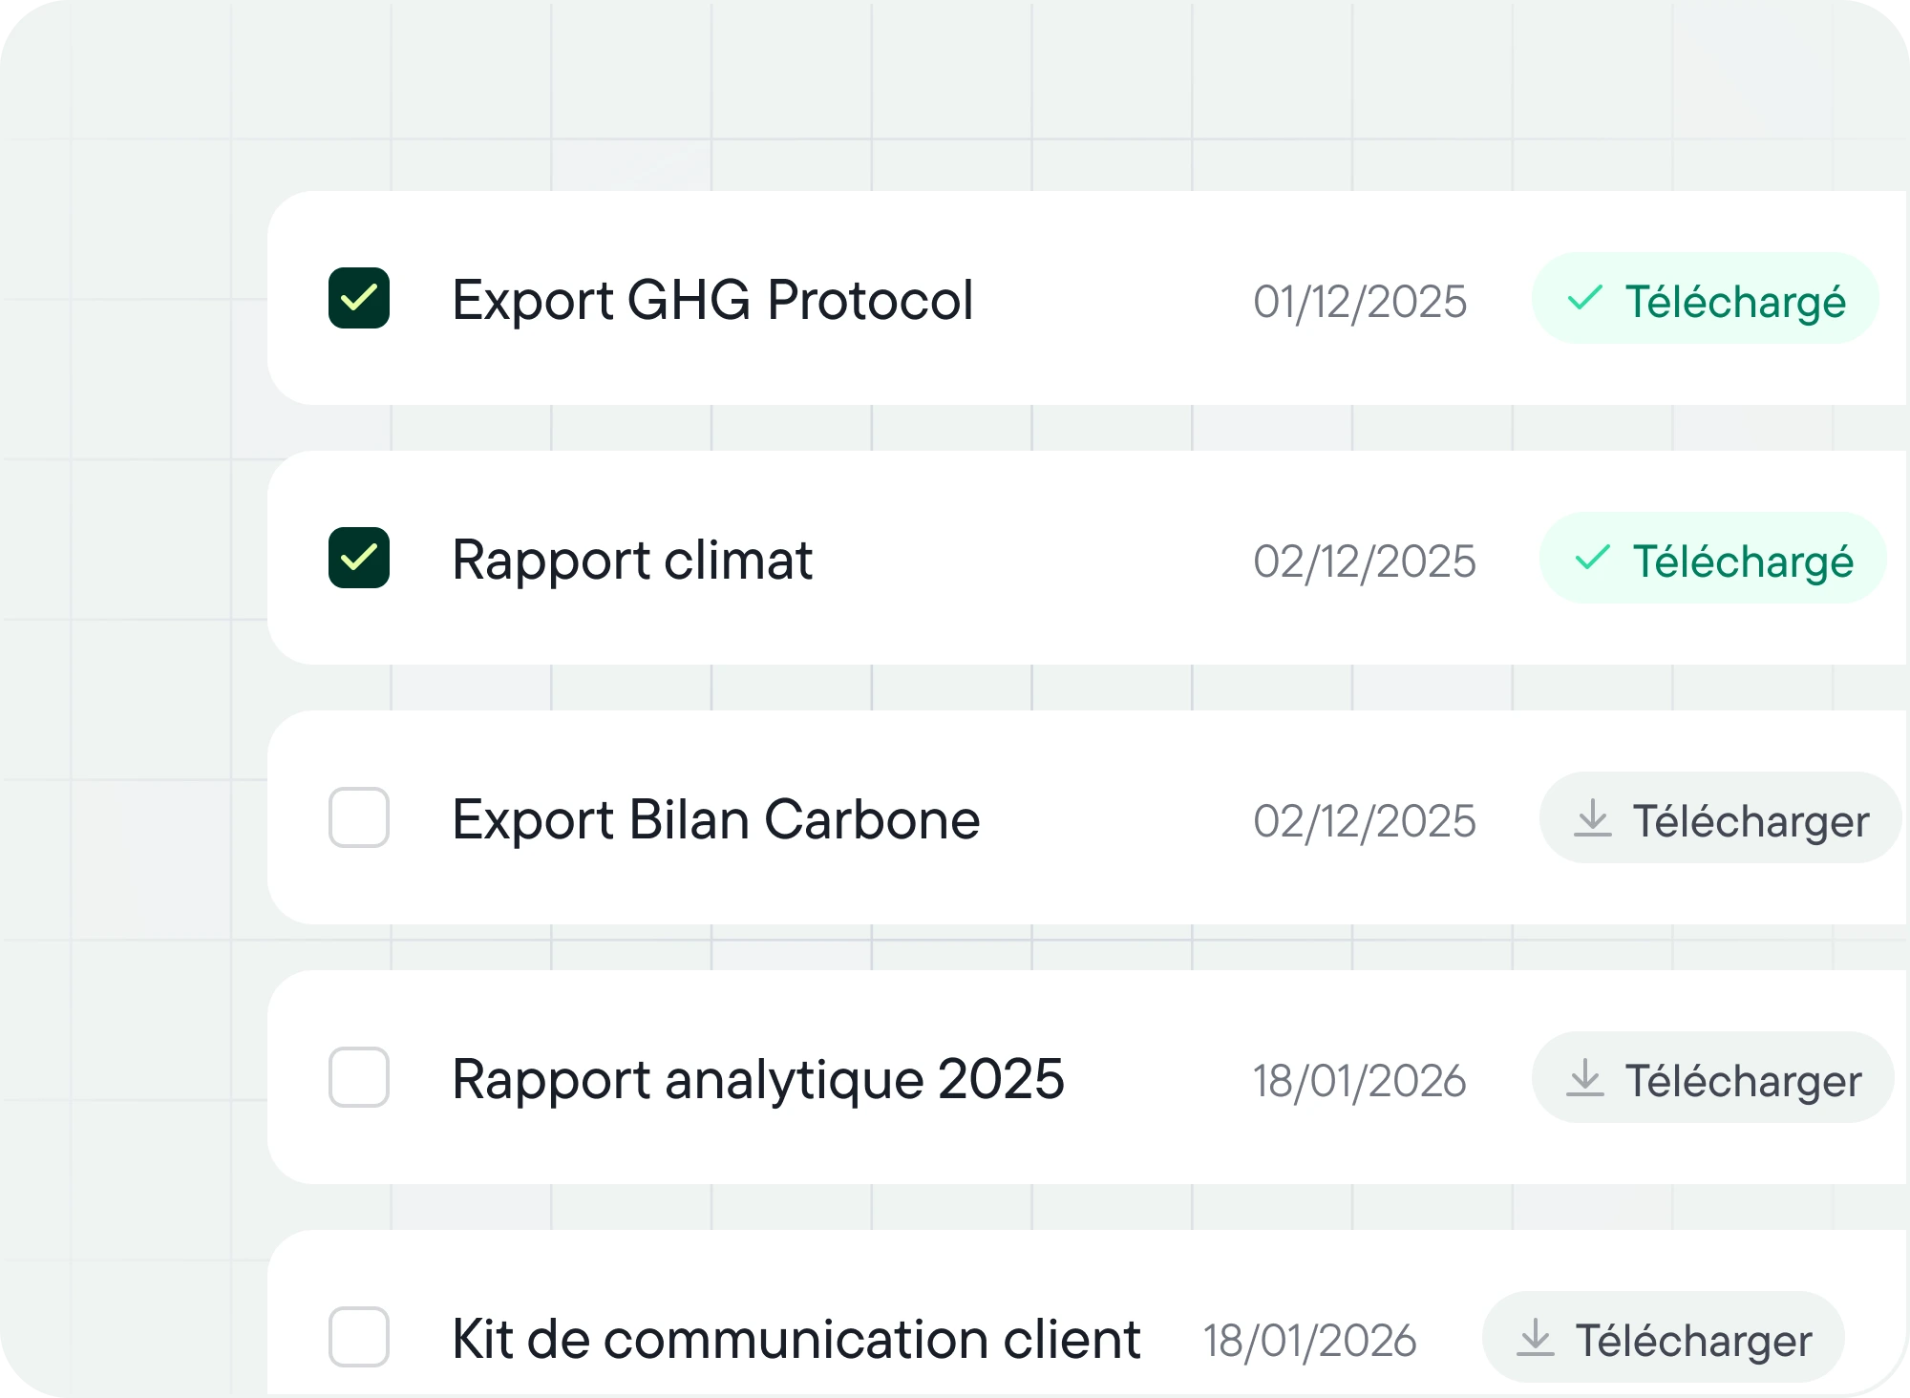Check the Rapport analytique 2025 checkbox

(x=360, y=1079)
